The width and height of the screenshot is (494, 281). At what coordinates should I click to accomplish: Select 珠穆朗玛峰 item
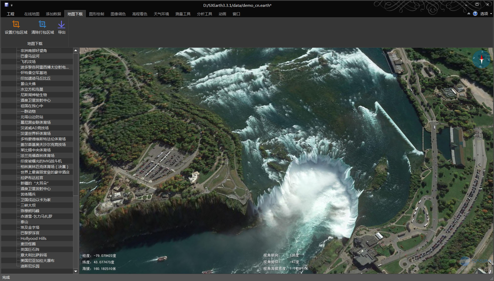[30, 211]
